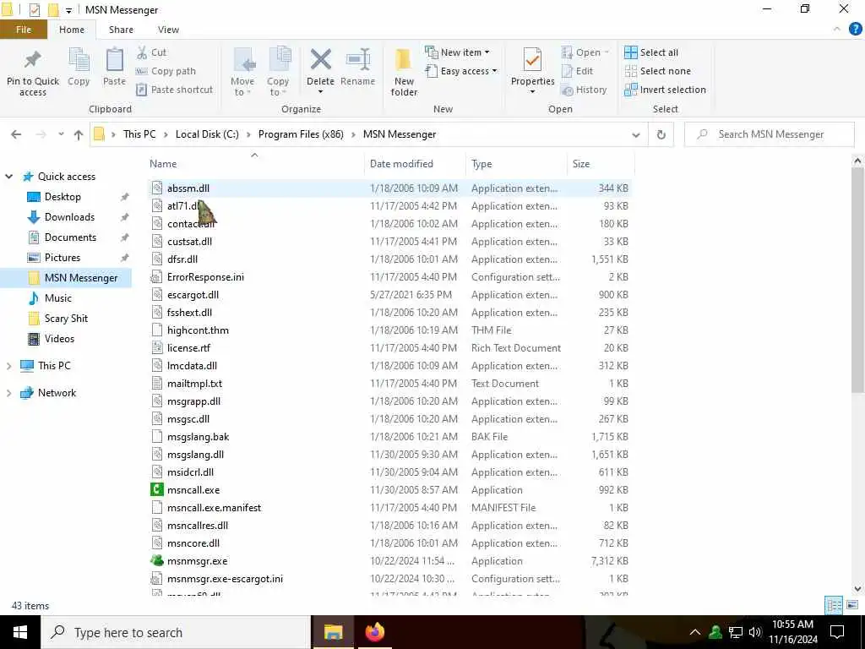The image size is (865, 649).
Task: Collapse the Quick access tree
Action: point(8,177)
